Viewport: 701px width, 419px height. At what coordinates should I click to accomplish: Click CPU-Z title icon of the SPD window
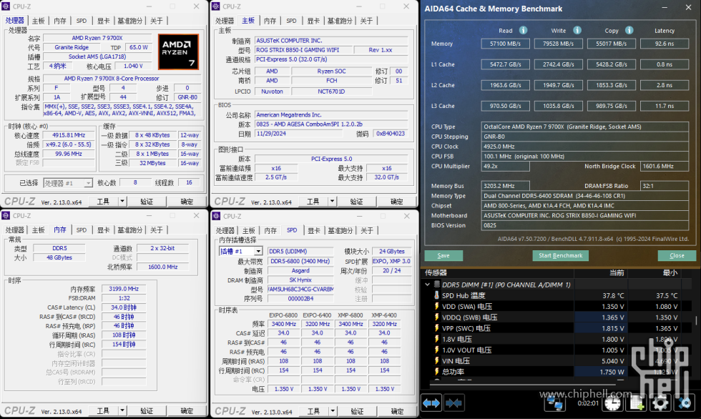(216, 216)
